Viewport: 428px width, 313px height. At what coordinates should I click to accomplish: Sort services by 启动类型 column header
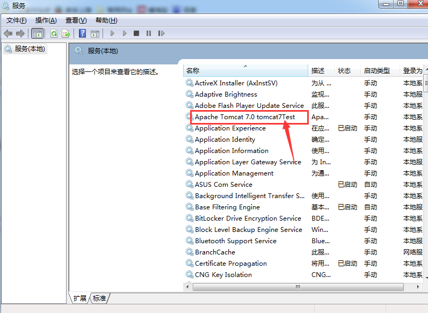point(376,71)
